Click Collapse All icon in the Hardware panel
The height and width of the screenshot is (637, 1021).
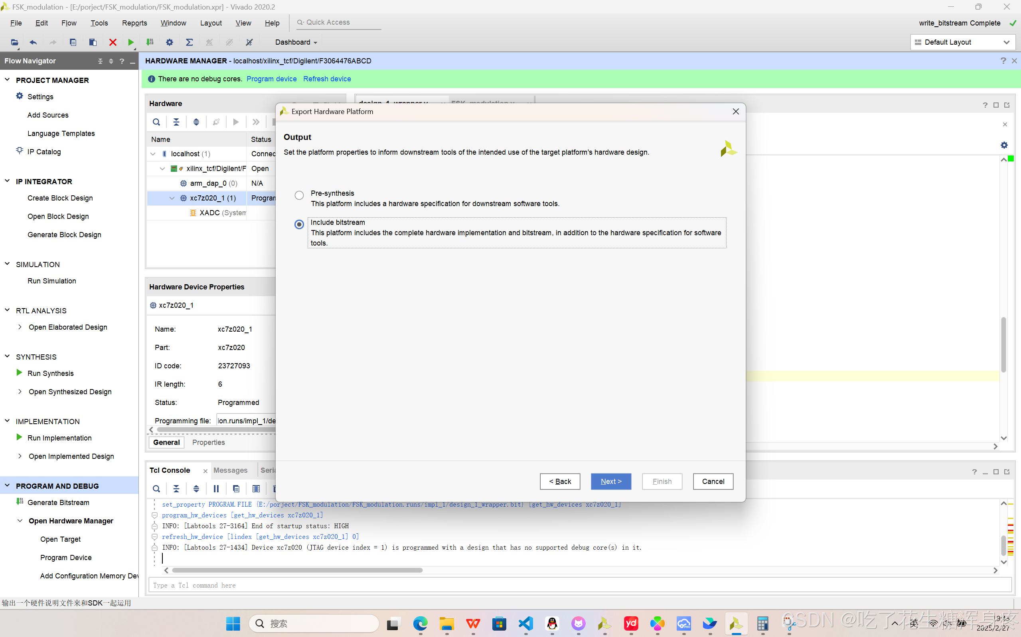click(176, 122)
